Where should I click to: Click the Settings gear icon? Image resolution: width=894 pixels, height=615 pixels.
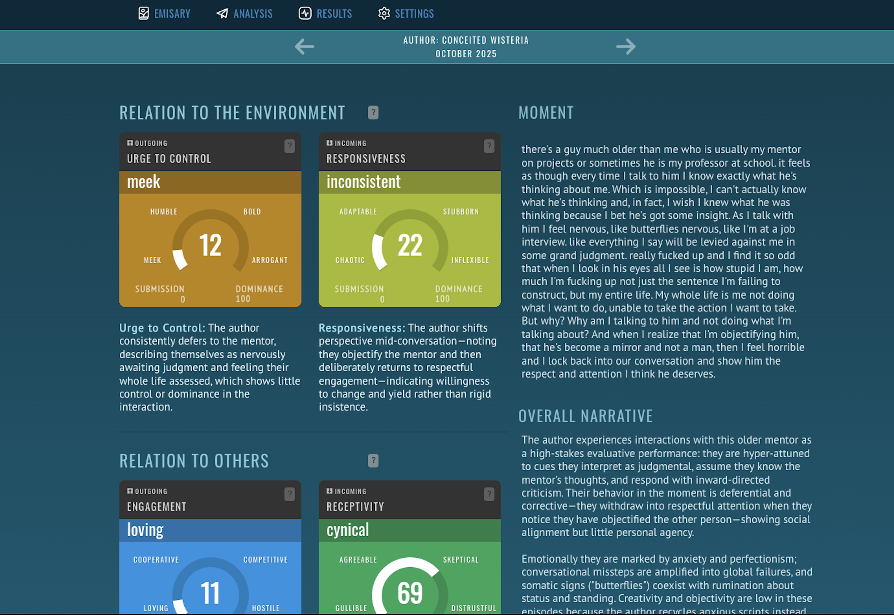click(384, 13)
